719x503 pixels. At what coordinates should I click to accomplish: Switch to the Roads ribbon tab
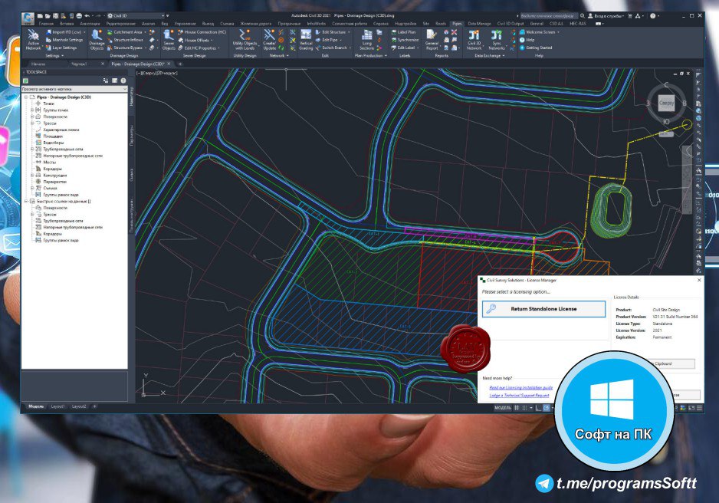pyautogui.click(x=440, y=23)
